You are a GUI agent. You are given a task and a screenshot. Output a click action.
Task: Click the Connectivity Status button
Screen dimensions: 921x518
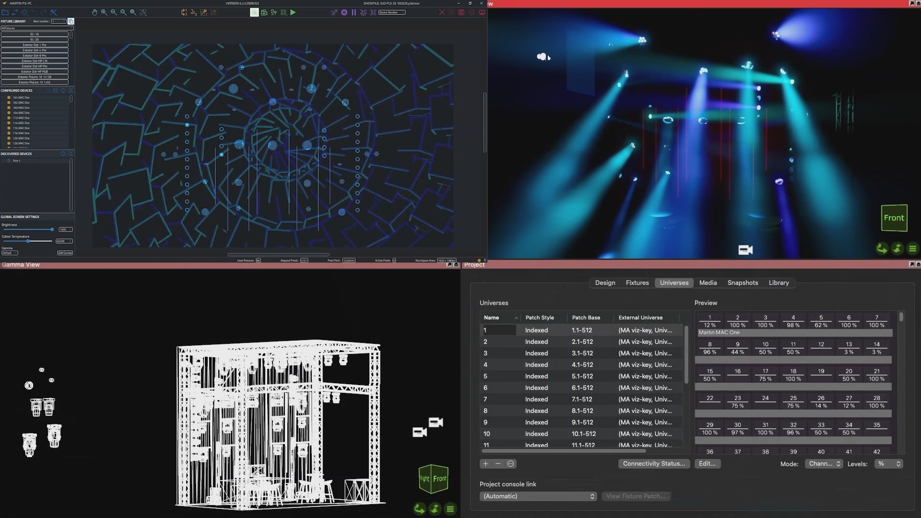point(654,464)
